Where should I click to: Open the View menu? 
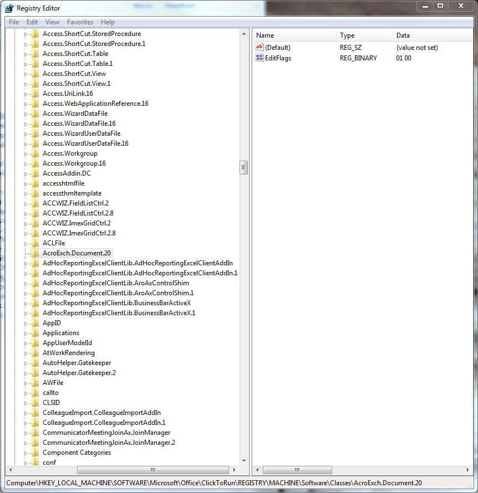(x=52, y=22)
